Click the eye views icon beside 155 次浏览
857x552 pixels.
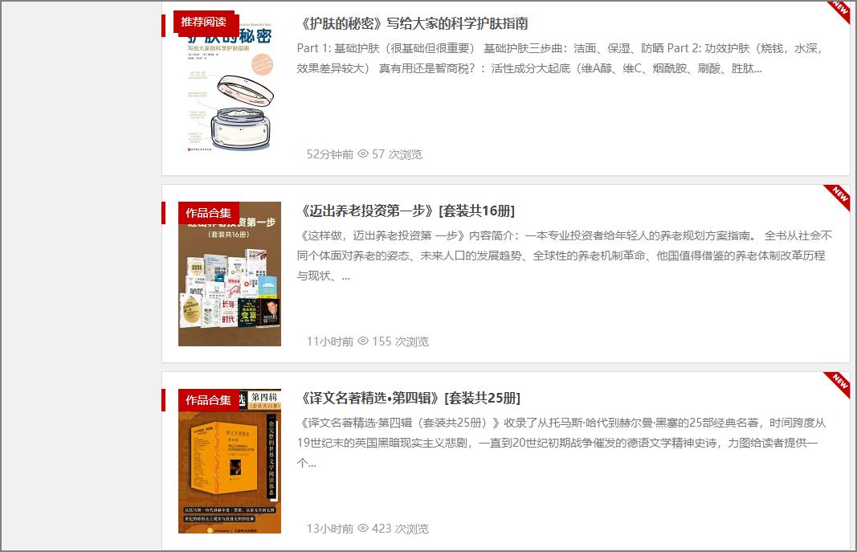coord(363,341)
